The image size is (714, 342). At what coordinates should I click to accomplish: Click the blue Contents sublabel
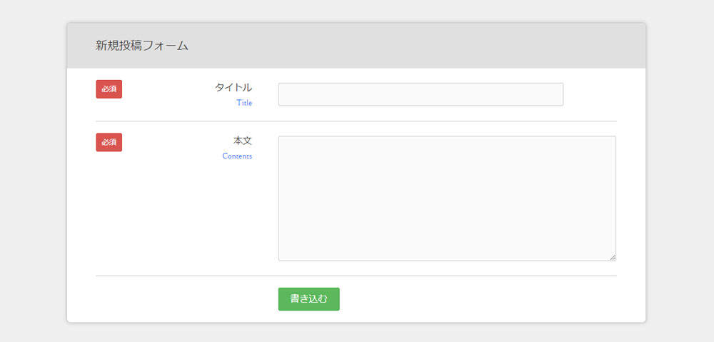(237, 156)
